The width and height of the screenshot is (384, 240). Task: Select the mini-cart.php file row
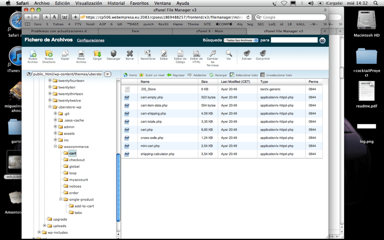tap(222, 146)
